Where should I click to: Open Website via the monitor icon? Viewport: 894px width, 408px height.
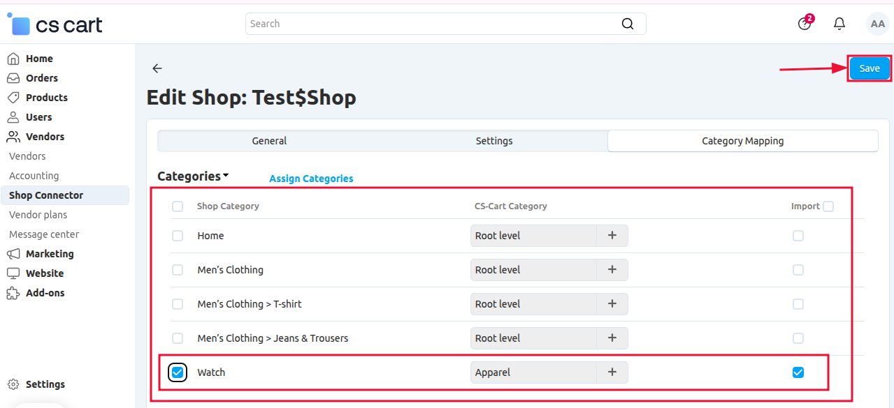[x=13, y=273]
